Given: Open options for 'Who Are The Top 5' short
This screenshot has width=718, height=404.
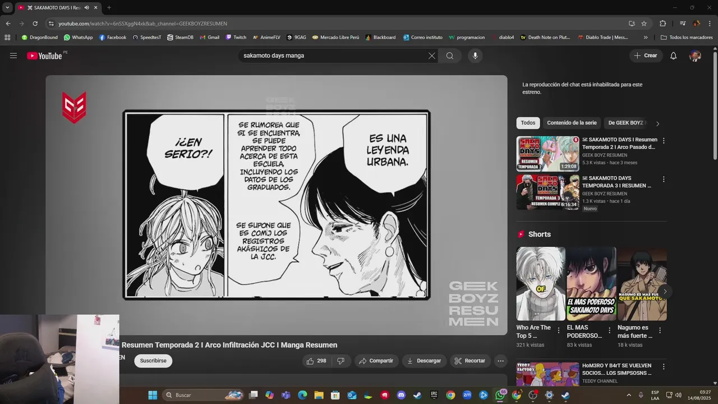Looking at the screenshot, I should point(559,331).
